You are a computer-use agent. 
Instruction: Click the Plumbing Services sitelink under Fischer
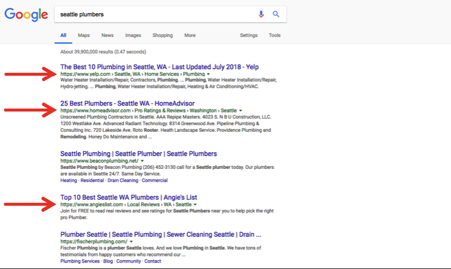pos(79,261)
